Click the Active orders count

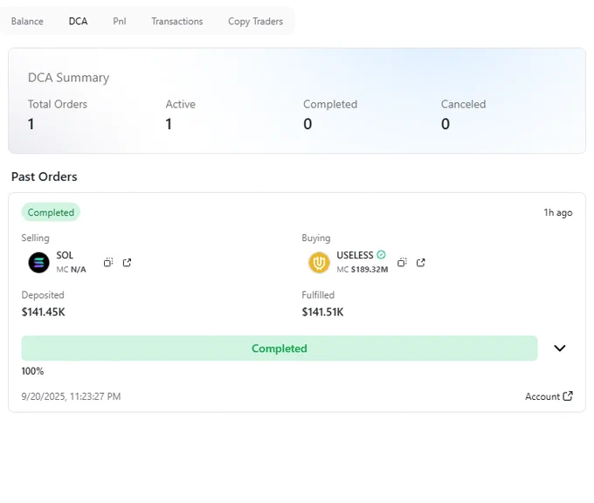pyautogui.click(x=169, y=124)
